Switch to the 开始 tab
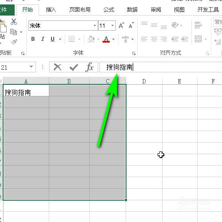222x222 pixels. (28, 10)
